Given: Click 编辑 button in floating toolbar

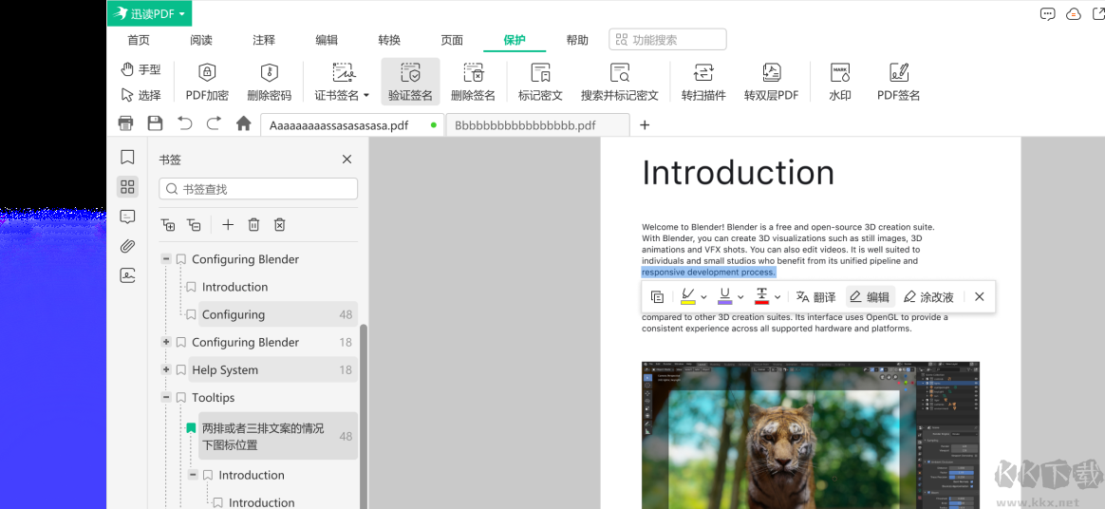Looking at the screenshot, I should [x=871, y=297].
